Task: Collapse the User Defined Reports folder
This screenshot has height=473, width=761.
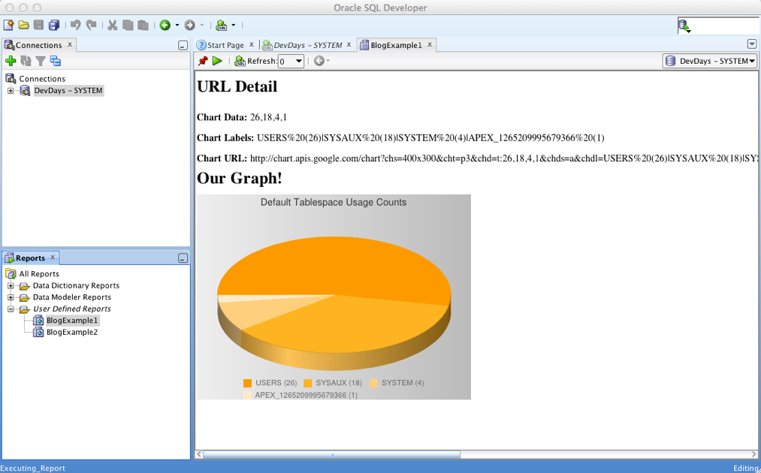Action: coord(11,309)
